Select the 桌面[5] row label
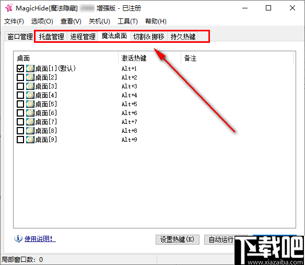Image resolution: width=305 pixels, height=265 pixels. [x=46, y=104]
